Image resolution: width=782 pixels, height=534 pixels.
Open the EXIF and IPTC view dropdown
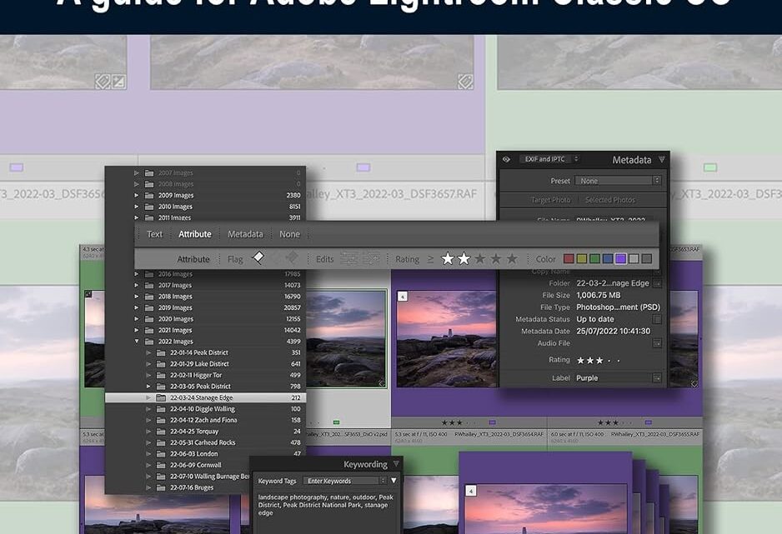coord(549,159)
